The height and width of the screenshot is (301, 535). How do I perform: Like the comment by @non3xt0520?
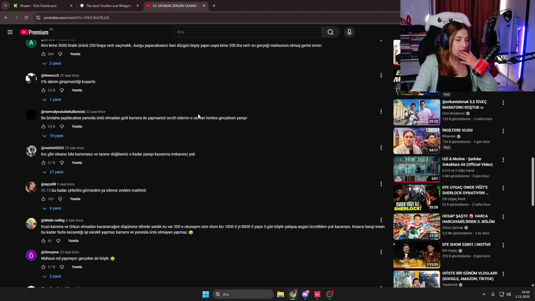(x=43, y=163)
